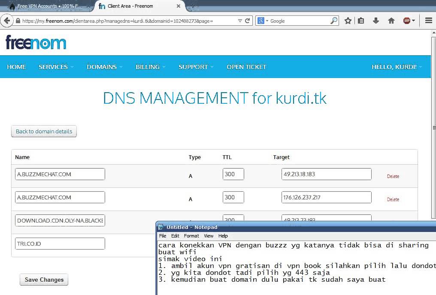
Task: Click name field of 49.213.18.183 record
Action: [60, 174]
